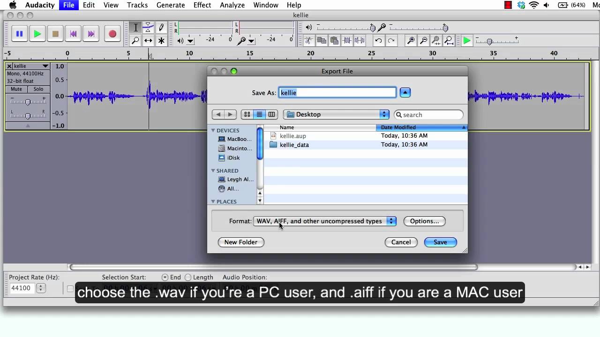Open the Effect menu

[202, 5]
